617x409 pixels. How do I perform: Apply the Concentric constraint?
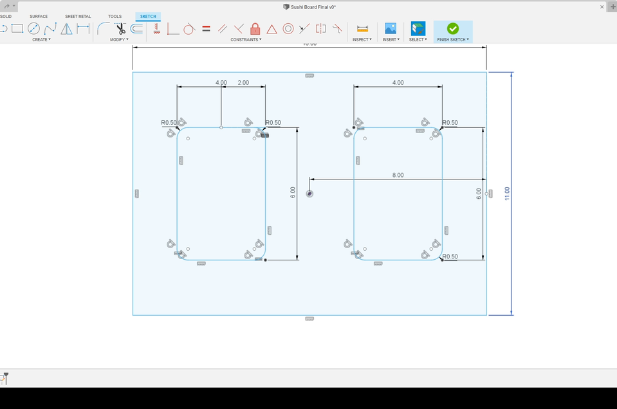(x=288, y=28)
